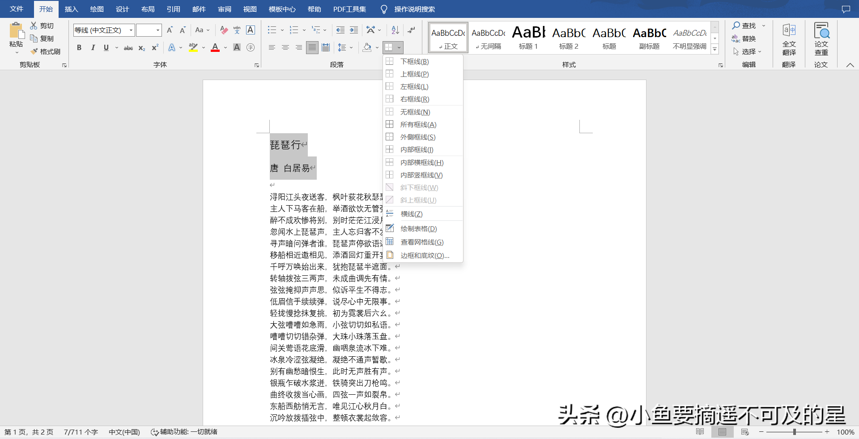Toggle strikethrough formatting
The height and width of the screenshot is (439, 859).
[128, 47]
